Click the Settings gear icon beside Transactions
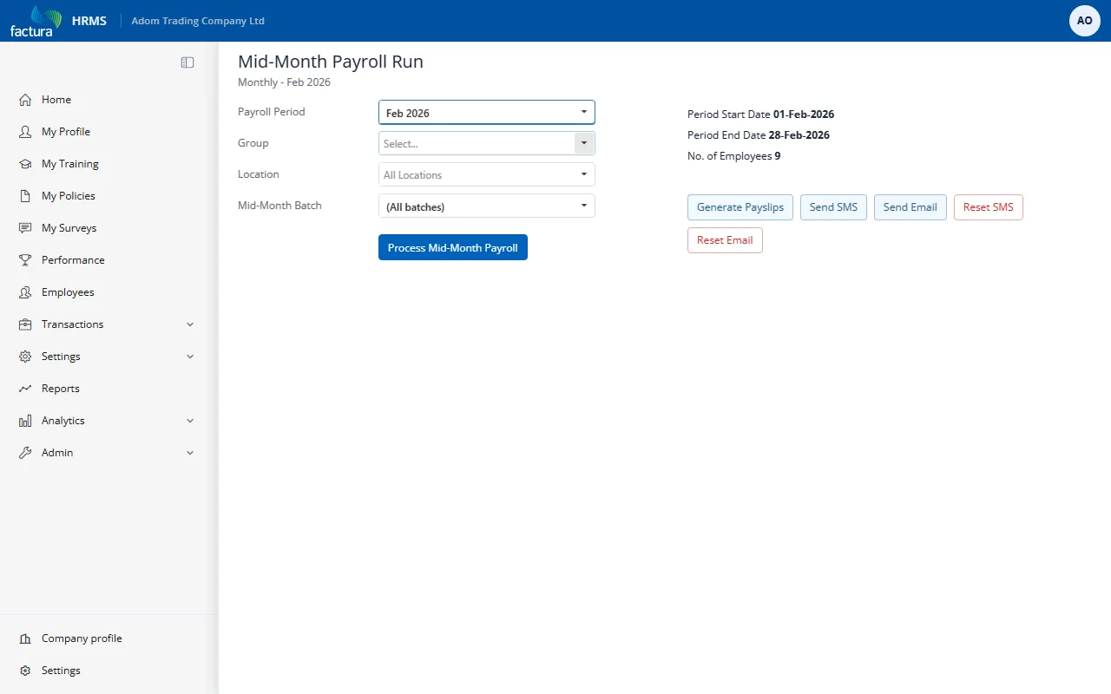The height and width of the screenshot is (694, 1111). (x=25, y=357)
